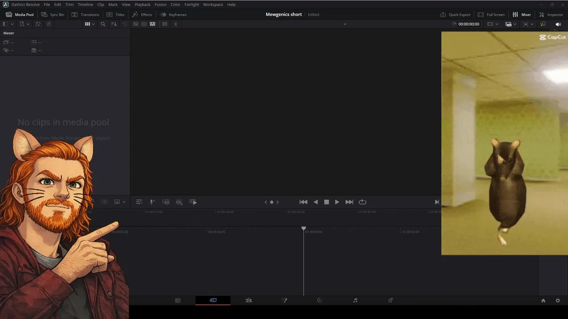This screenshot has height=319, width=568.
Task: Toggle bypass color grades and effects
Action: coord(543,24)
